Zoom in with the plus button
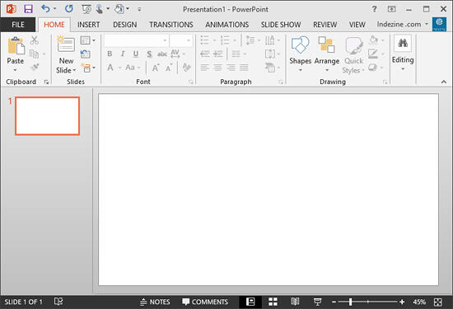The width and height of the screenshot is (453, 309). pyautogui.click(x=402, y=302)
